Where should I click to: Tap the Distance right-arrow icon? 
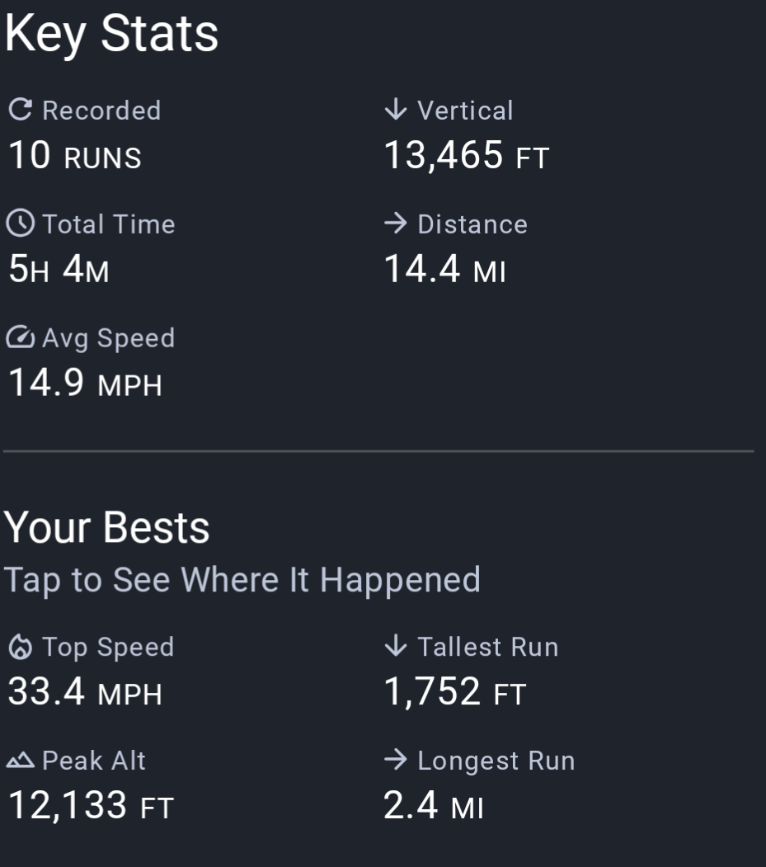click(396, 224)
